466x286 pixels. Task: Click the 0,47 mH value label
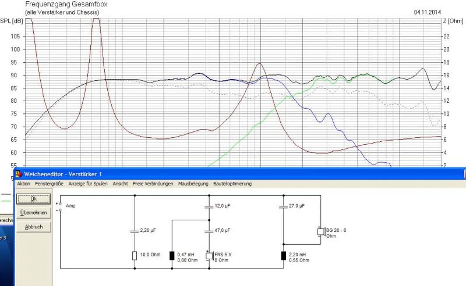point(186,255)
